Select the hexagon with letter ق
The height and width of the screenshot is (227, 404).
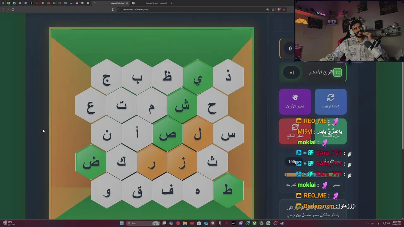(x=137, y=191)
